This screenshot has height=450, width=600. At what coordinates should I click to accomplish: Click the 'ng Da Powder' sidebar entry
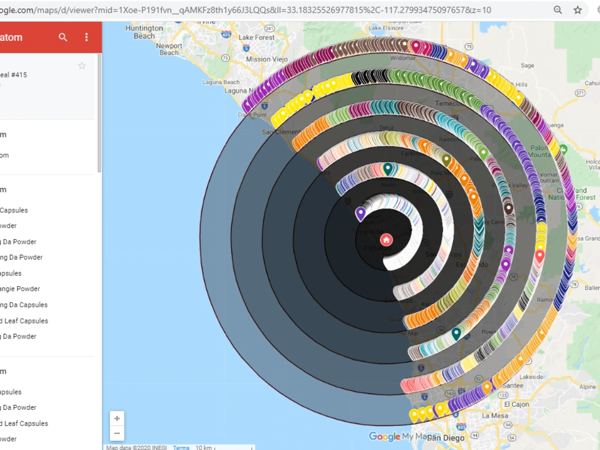(22, 257)
